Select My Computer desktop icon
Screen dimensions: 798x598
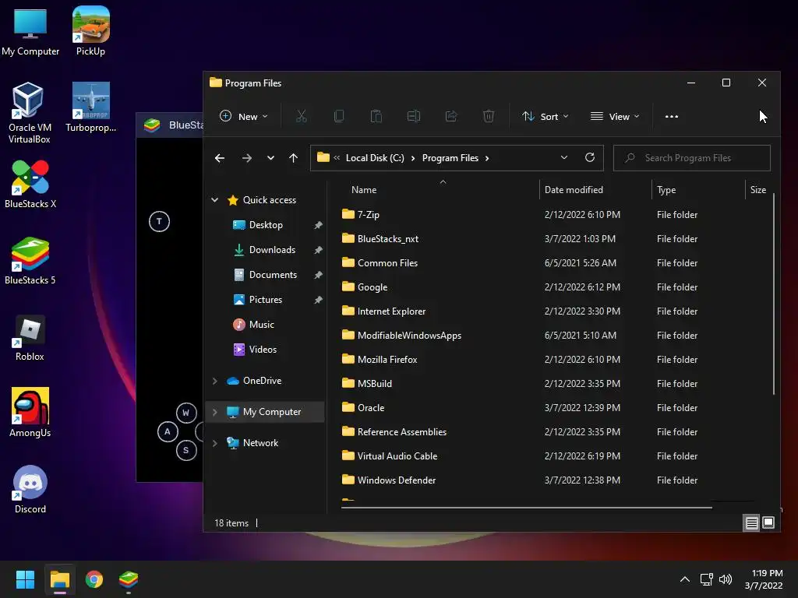coord(30,31)
